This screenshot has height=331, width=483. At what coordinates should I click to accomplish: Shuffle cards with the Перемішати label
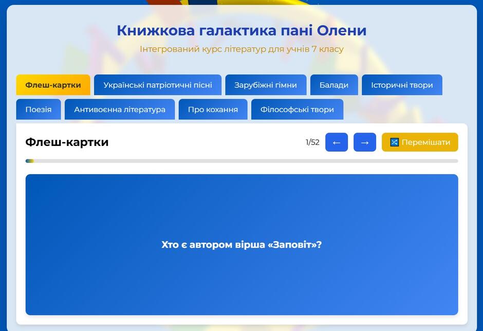[425, 142]
